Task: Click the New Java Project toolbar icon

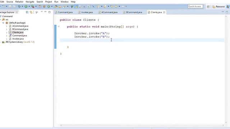Action: pos(40,6)
